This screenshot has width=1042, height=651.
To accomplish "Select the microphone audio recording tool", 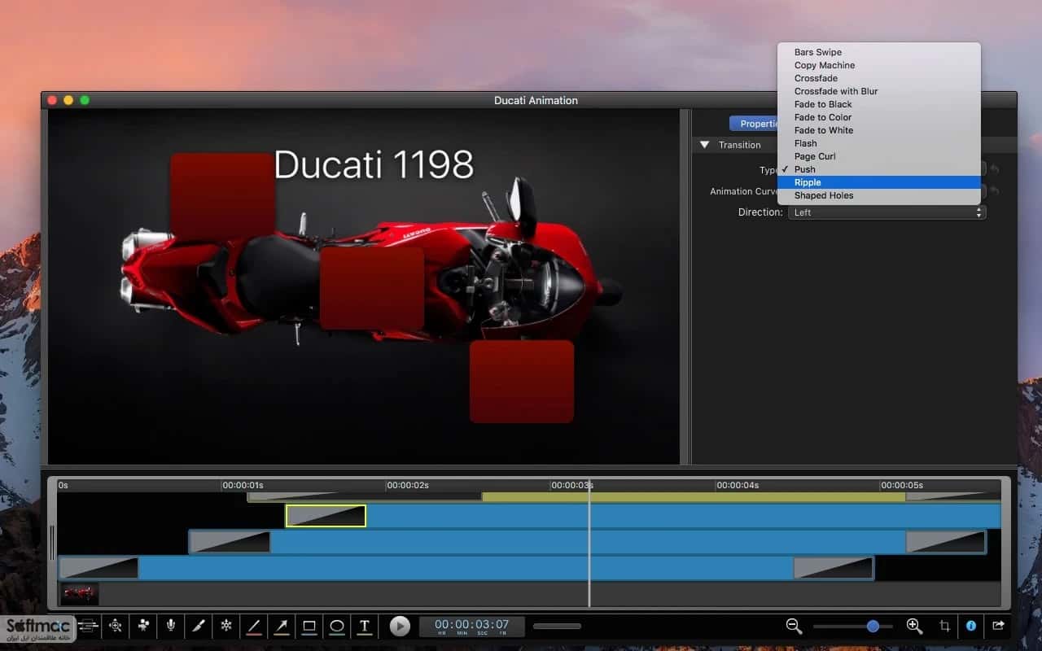I will click(x=171, y=626).
